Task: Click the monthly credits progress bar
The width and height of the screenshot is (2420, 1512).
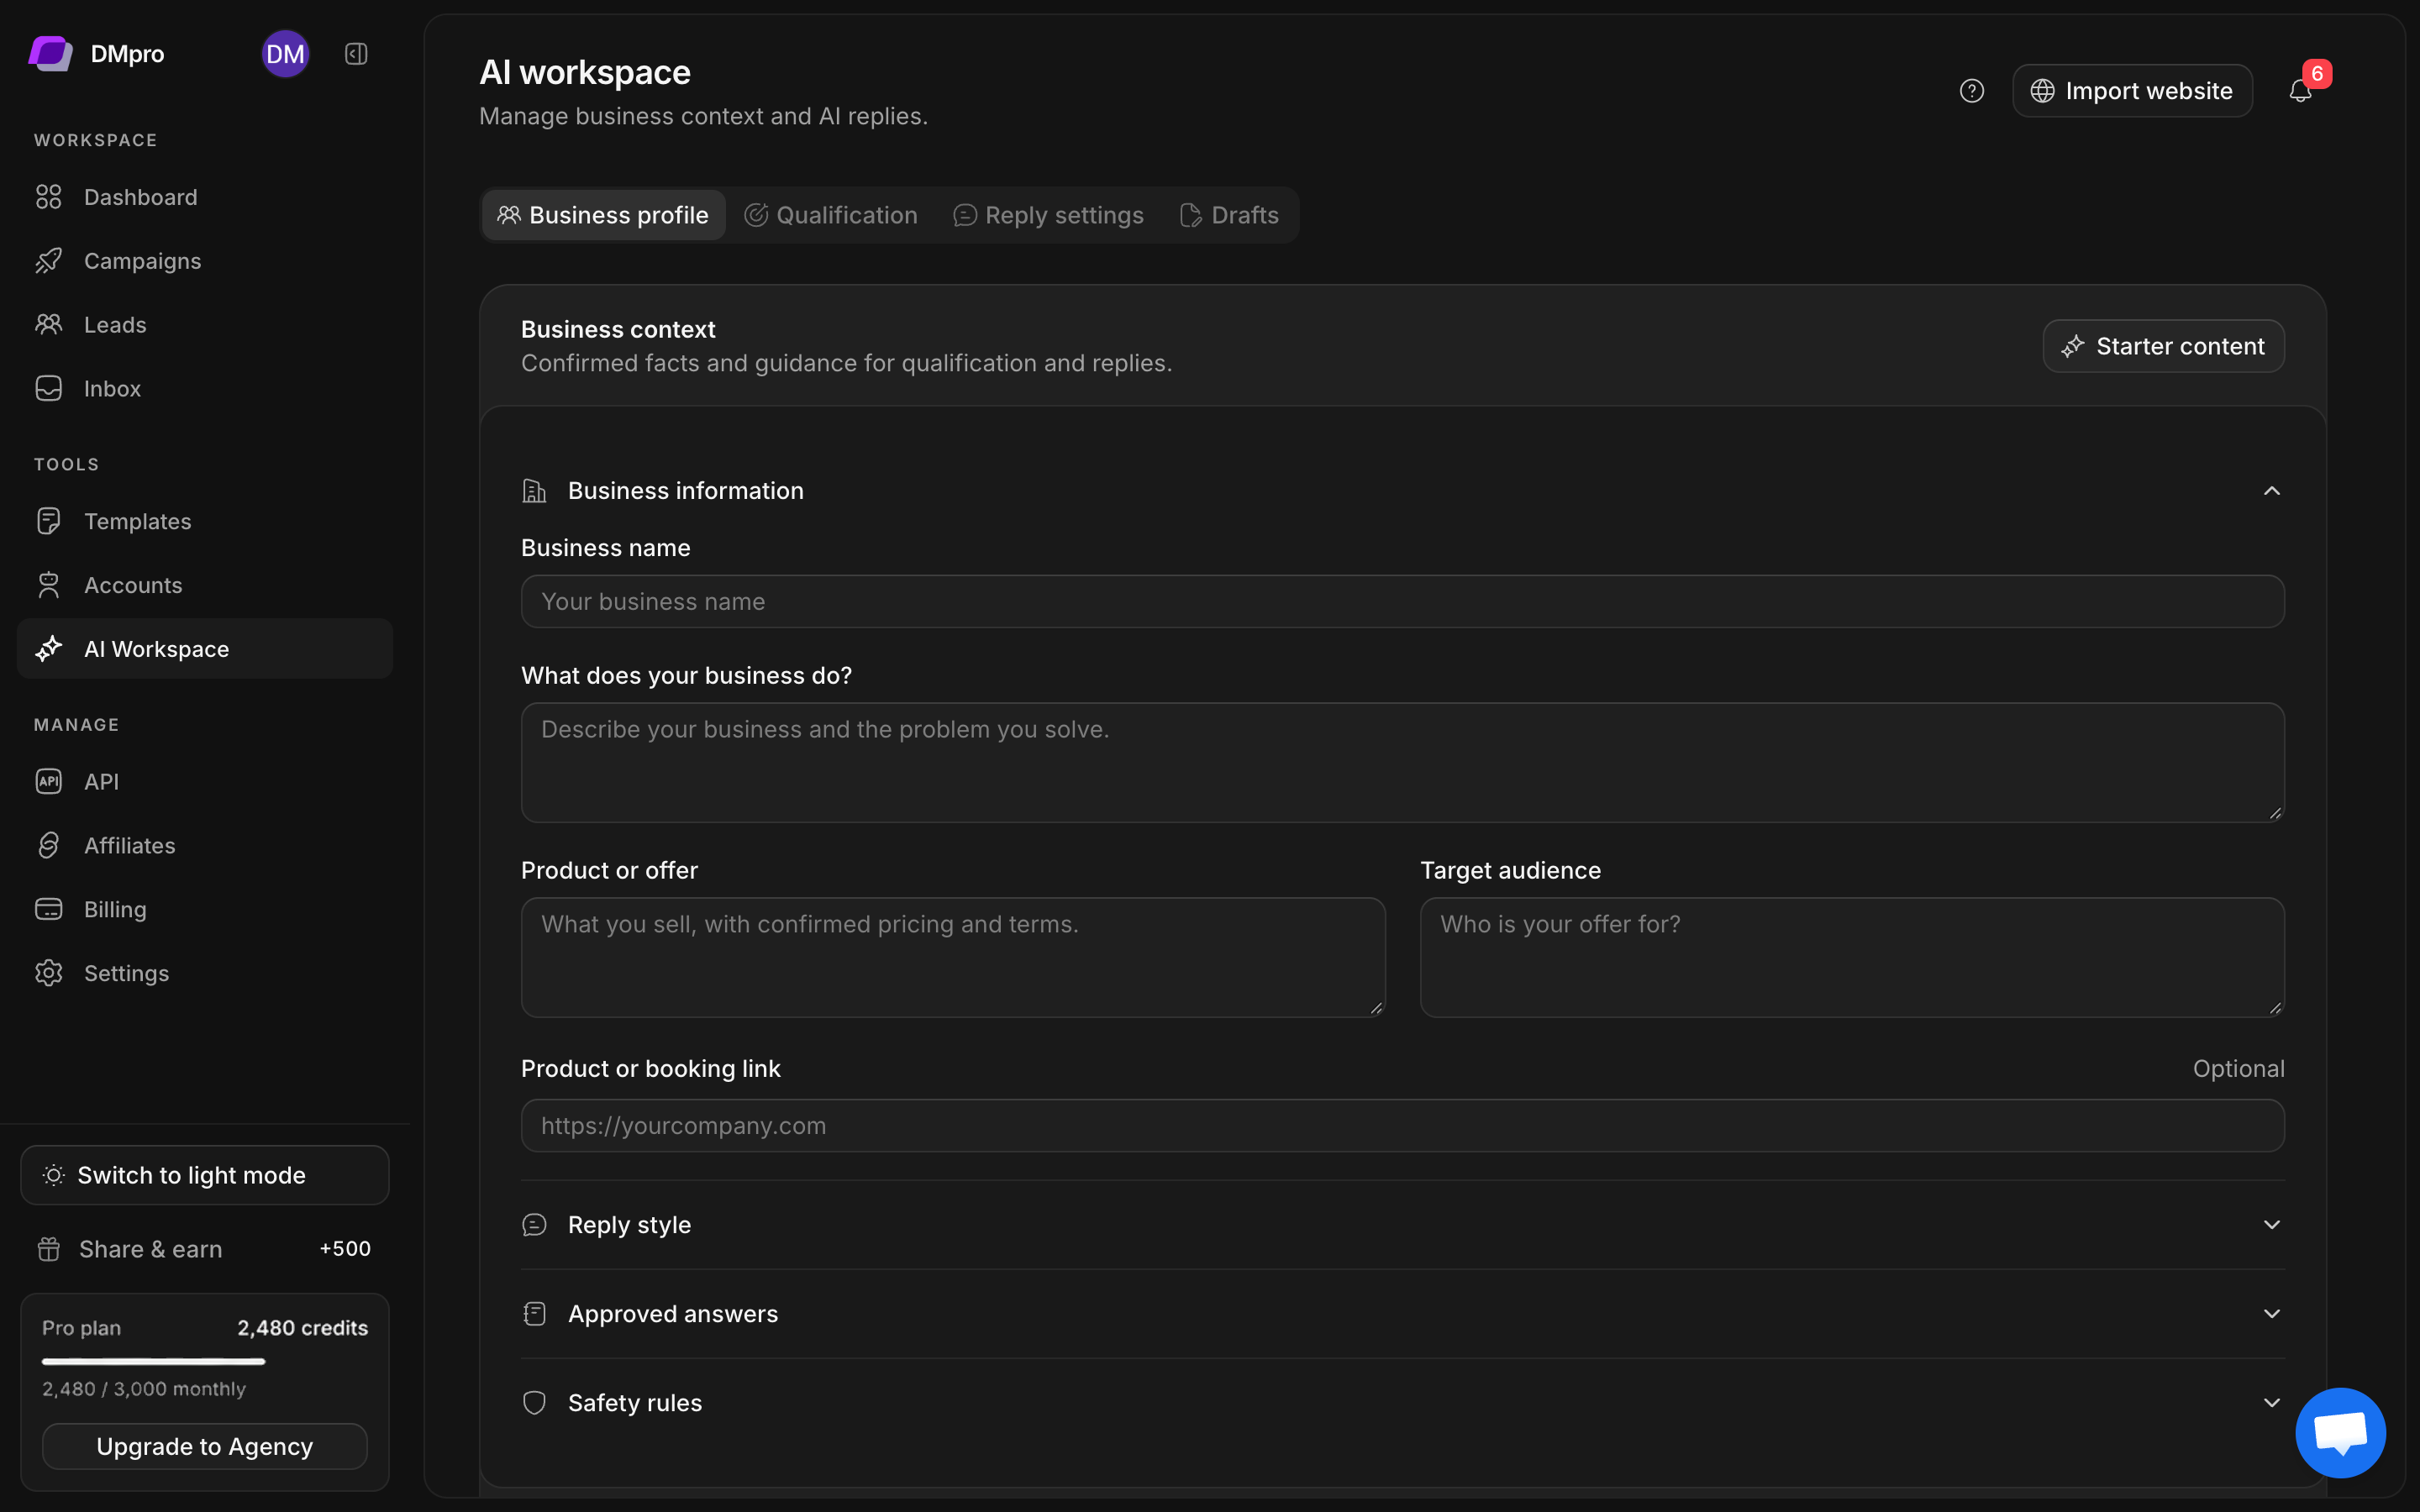Action: [x=205, y=1361]
